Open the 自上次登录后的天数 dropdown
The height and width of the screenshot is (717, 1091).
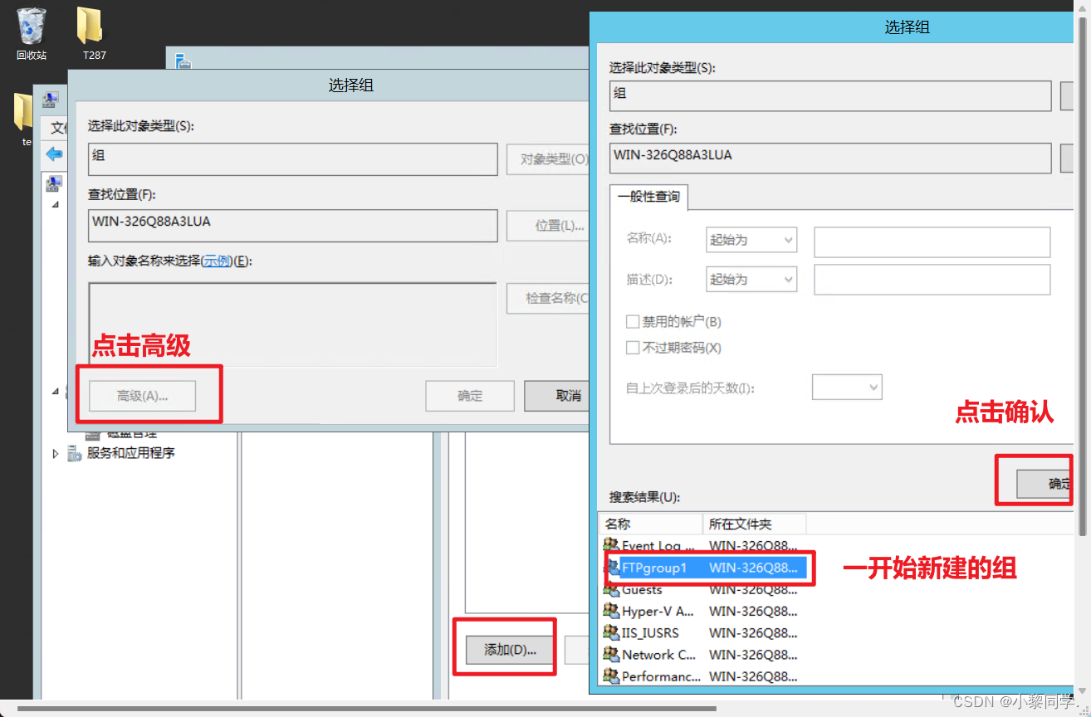[847, 387]
